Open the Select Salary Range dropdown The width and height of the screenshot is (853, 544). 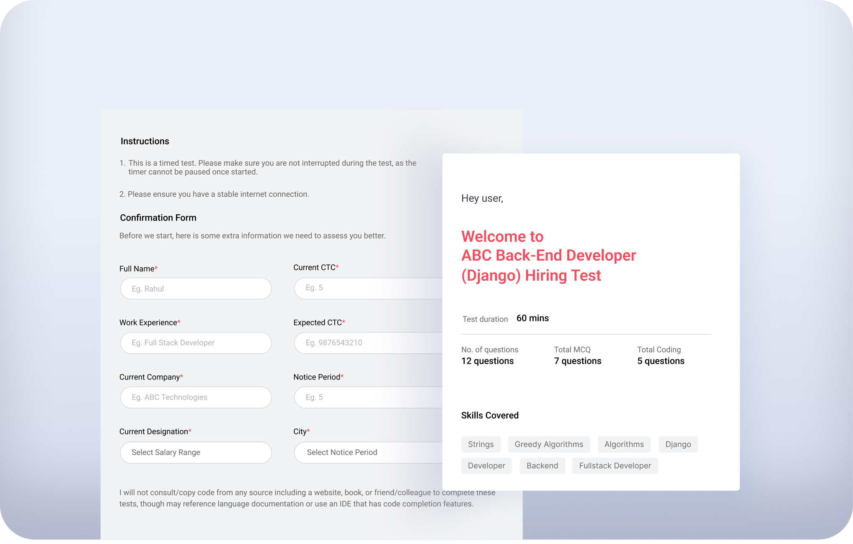point(195,452)
